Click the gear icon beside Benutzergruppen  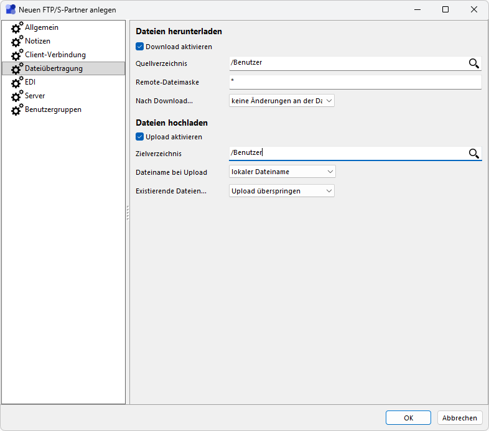pyautogui.click(x=17, y=110)
